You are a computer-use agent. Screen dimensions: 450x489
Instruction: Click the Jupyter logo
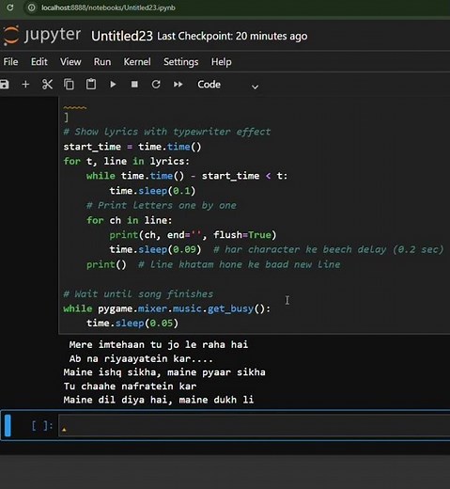[42, 35]
